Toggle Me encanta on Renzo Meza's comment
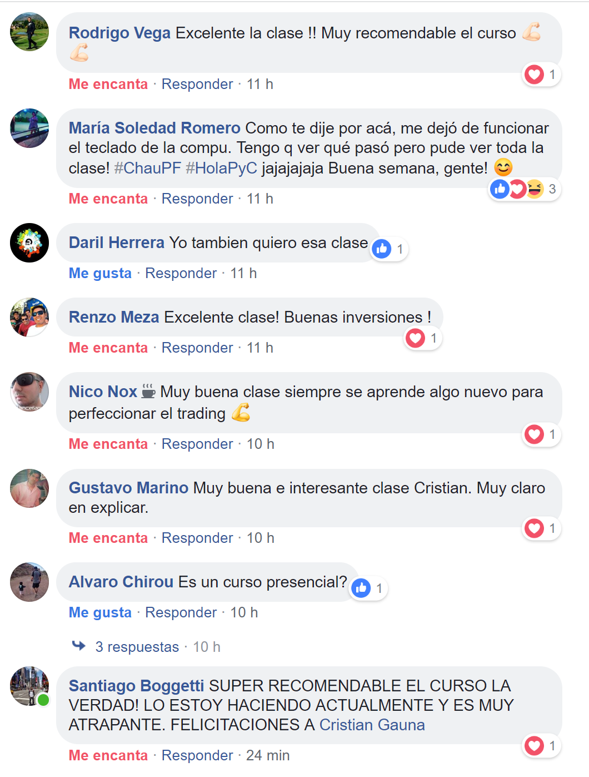 pos(108,348)
